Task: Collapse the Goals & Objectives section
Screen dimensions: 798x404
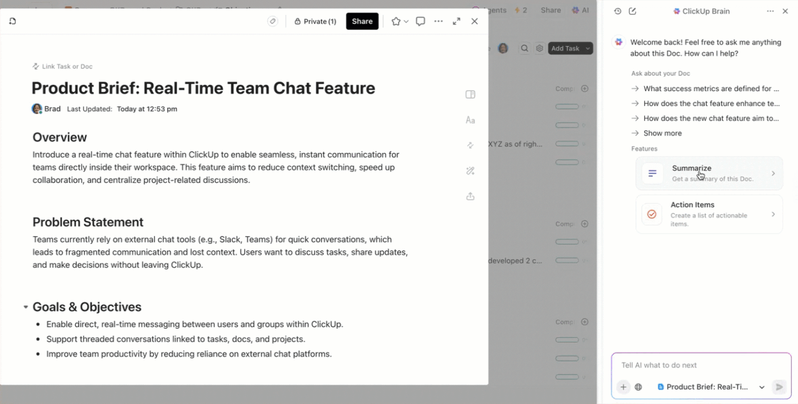Action: pyautogui.click(x=25, y=307)
